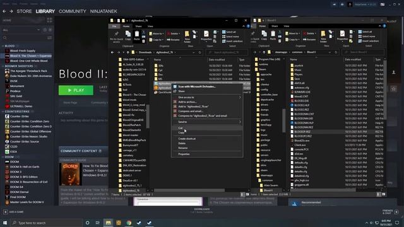Viewport: 404px width, 227px height.
Task: Click Downloads in dgVoodoo2_76 breadcrumb
Action: [145, 52]
